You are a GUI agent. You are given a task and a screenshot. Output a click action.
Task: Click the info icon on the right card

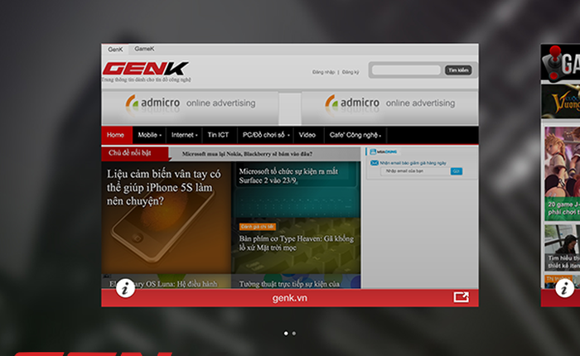565,288
